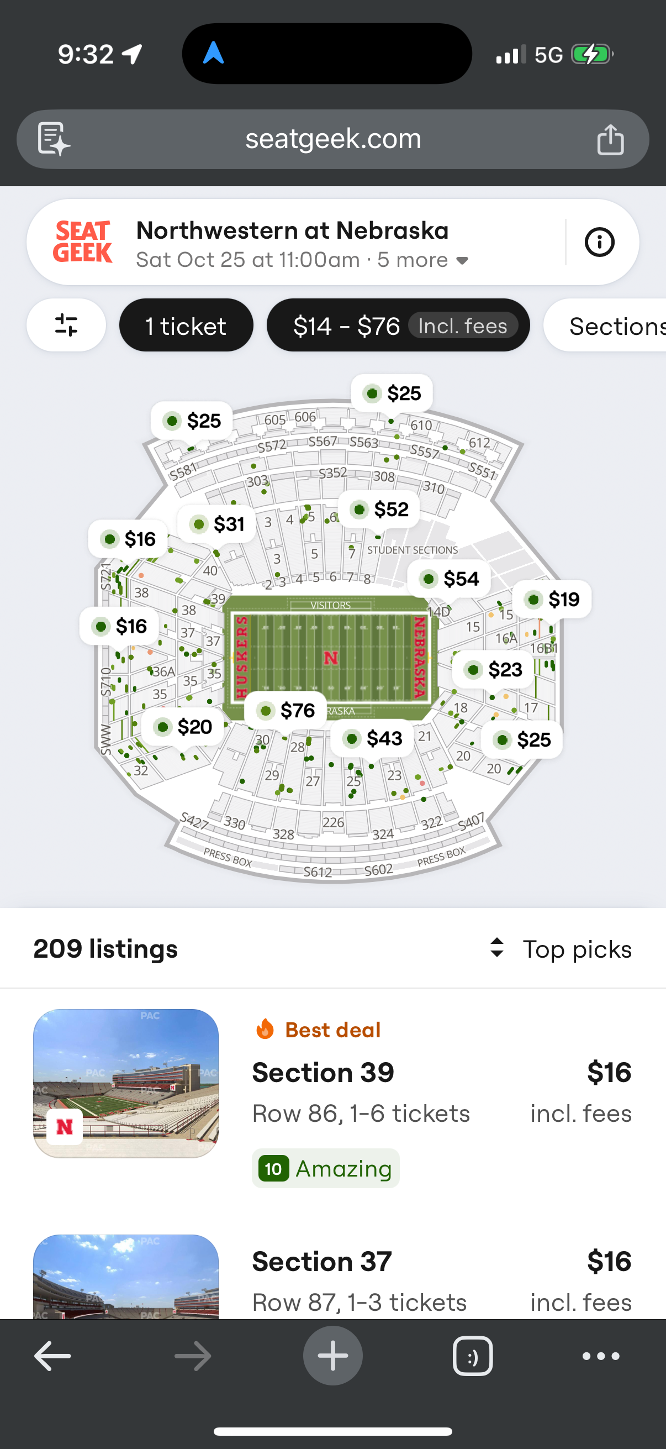Tap the SeatGeek logo
This screenshot has height=1449, width=666.
click(83, 242)
